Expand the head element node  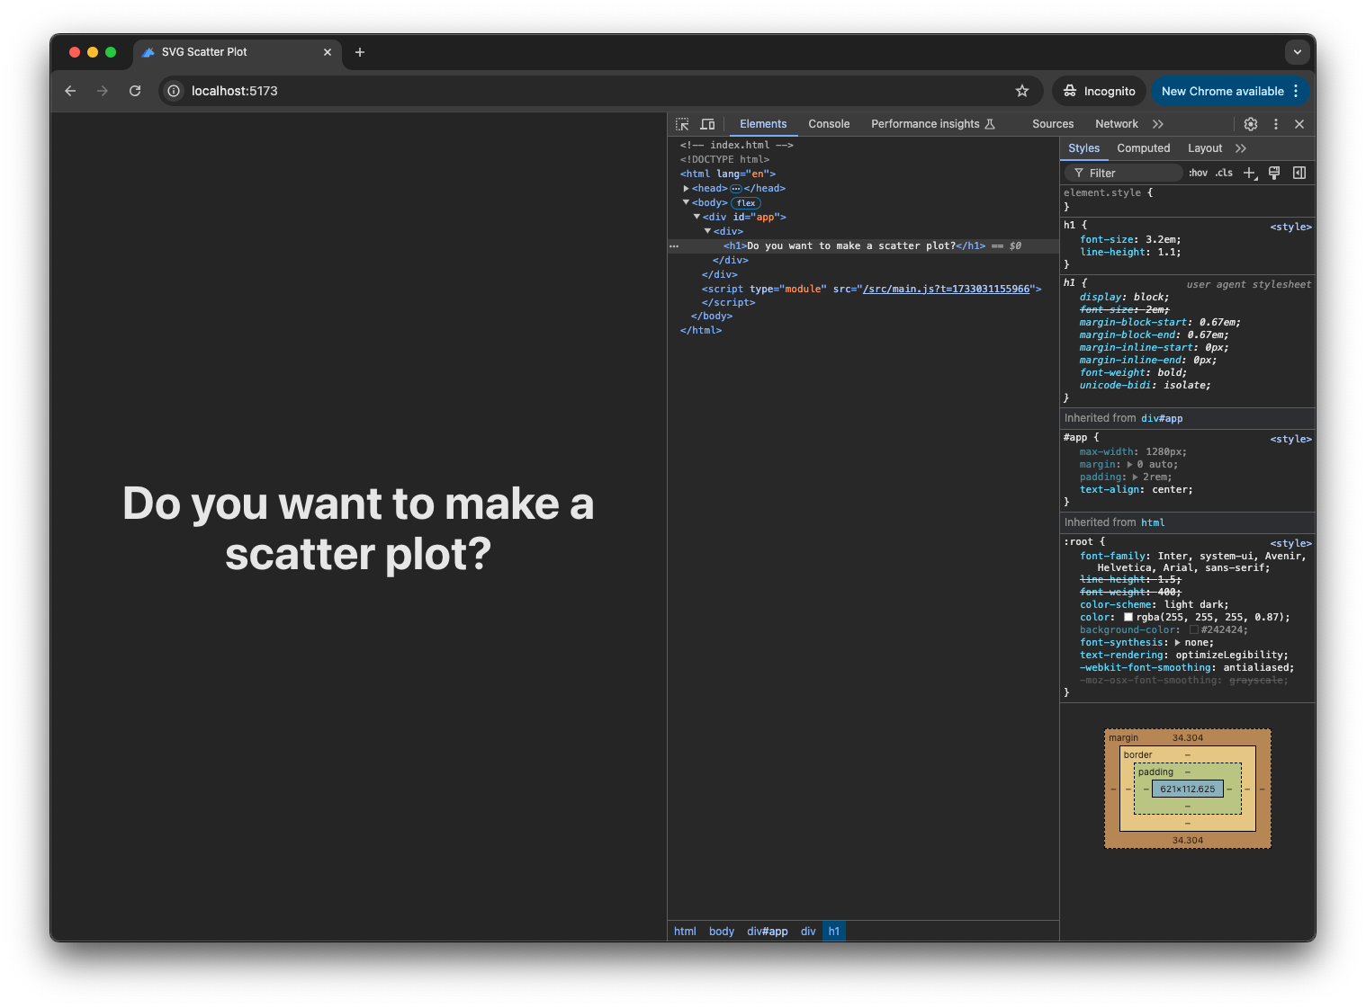(686, 189)
